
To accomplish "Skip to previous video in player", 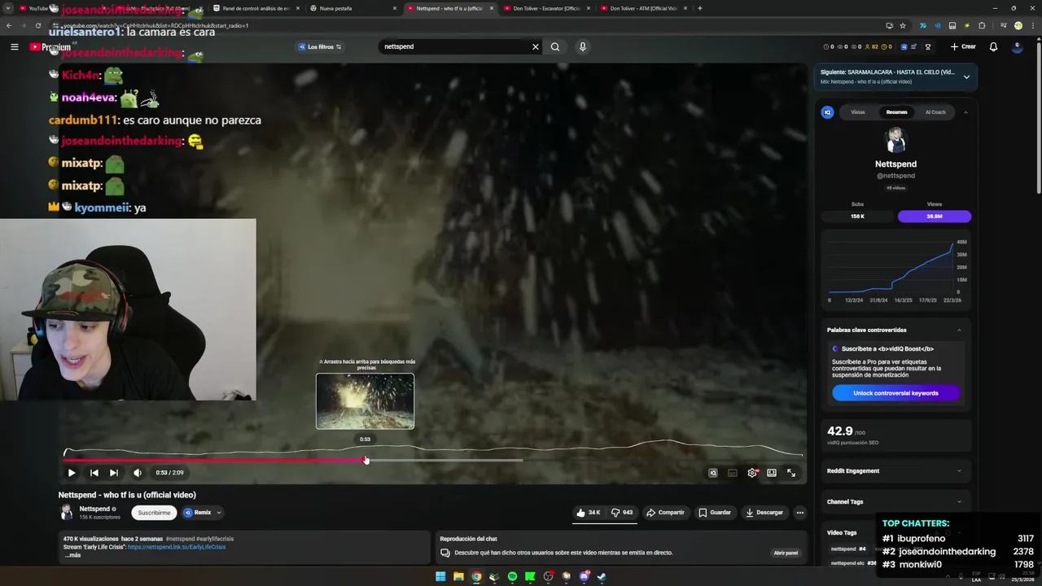I will 94,473.
